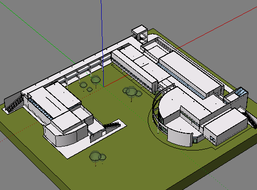Click the box-shaped building with the double door
257x190 pixels.
(225, 126)
